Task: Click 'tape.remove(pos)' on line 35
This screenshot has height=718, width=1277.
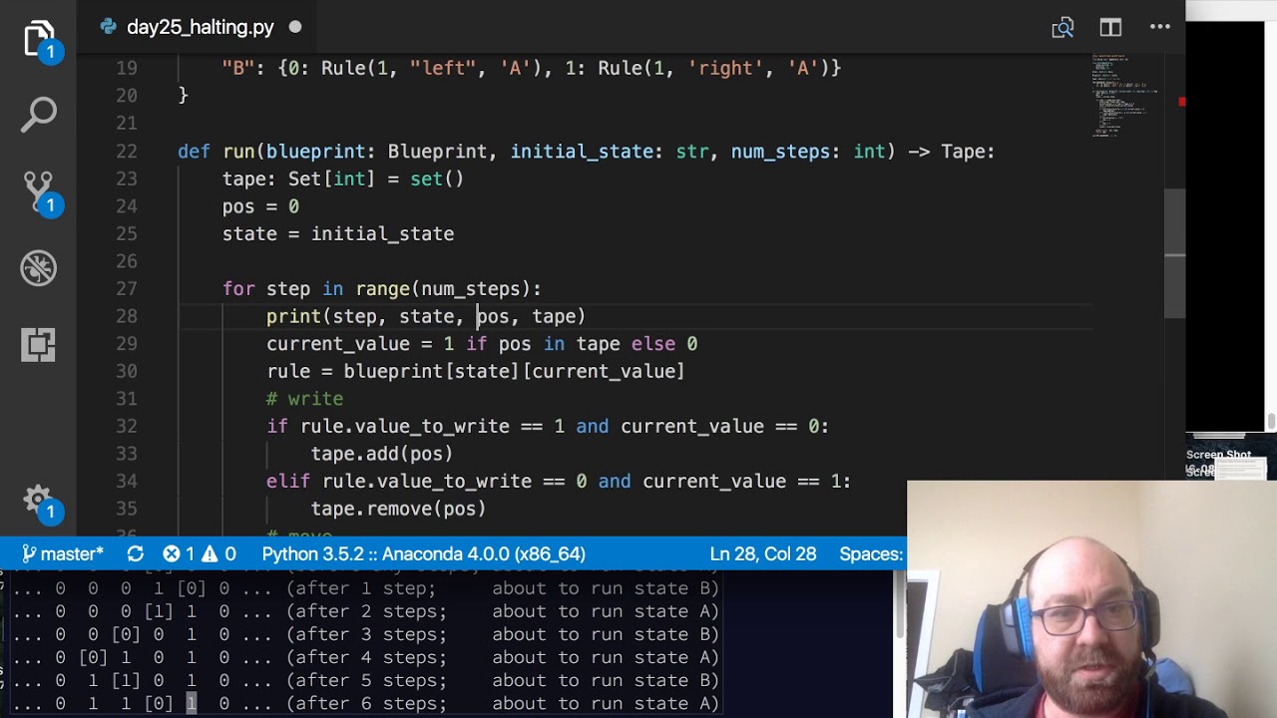Action: point(399,509)
